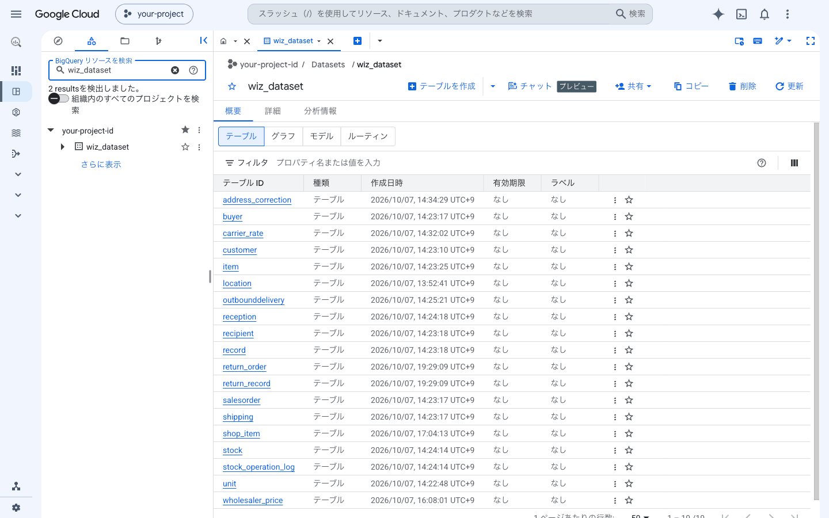Collapse the your-project-id tree node
829x518 pixels.
coord(51,131)
